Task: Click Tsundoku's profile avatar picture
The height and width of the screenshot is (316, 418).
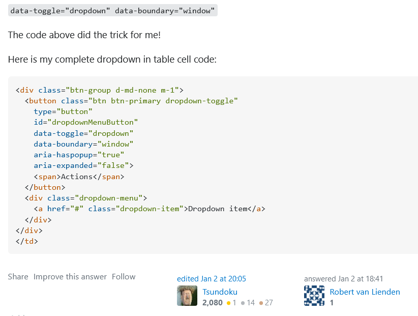Action: click(x=187, y=295)
